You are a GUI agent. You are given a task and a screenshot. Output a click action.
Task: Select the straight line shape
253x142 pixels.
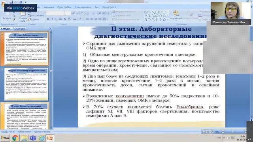click(149, 12)
